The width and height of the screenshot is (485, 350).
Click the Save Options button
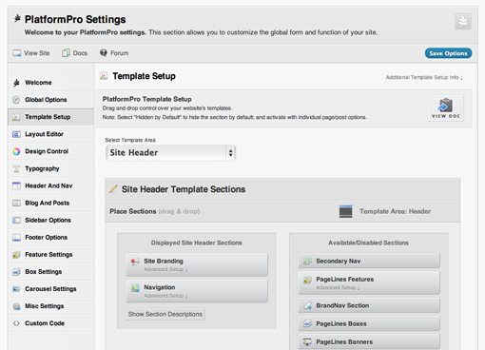(x=448, y=53)
